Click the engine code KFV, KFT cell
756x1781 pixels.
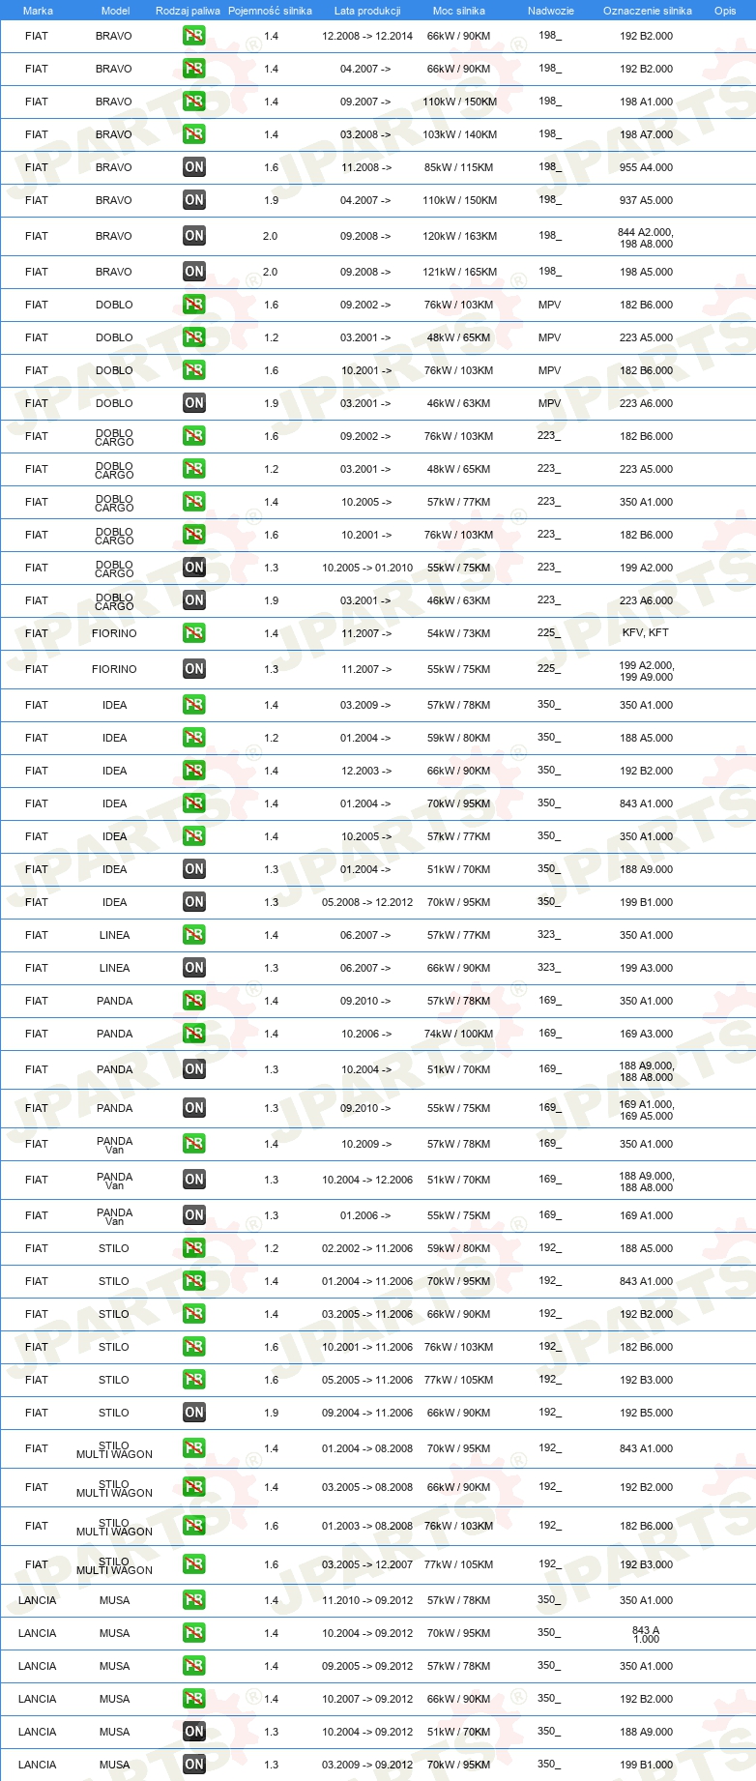[x=646, y=632]
